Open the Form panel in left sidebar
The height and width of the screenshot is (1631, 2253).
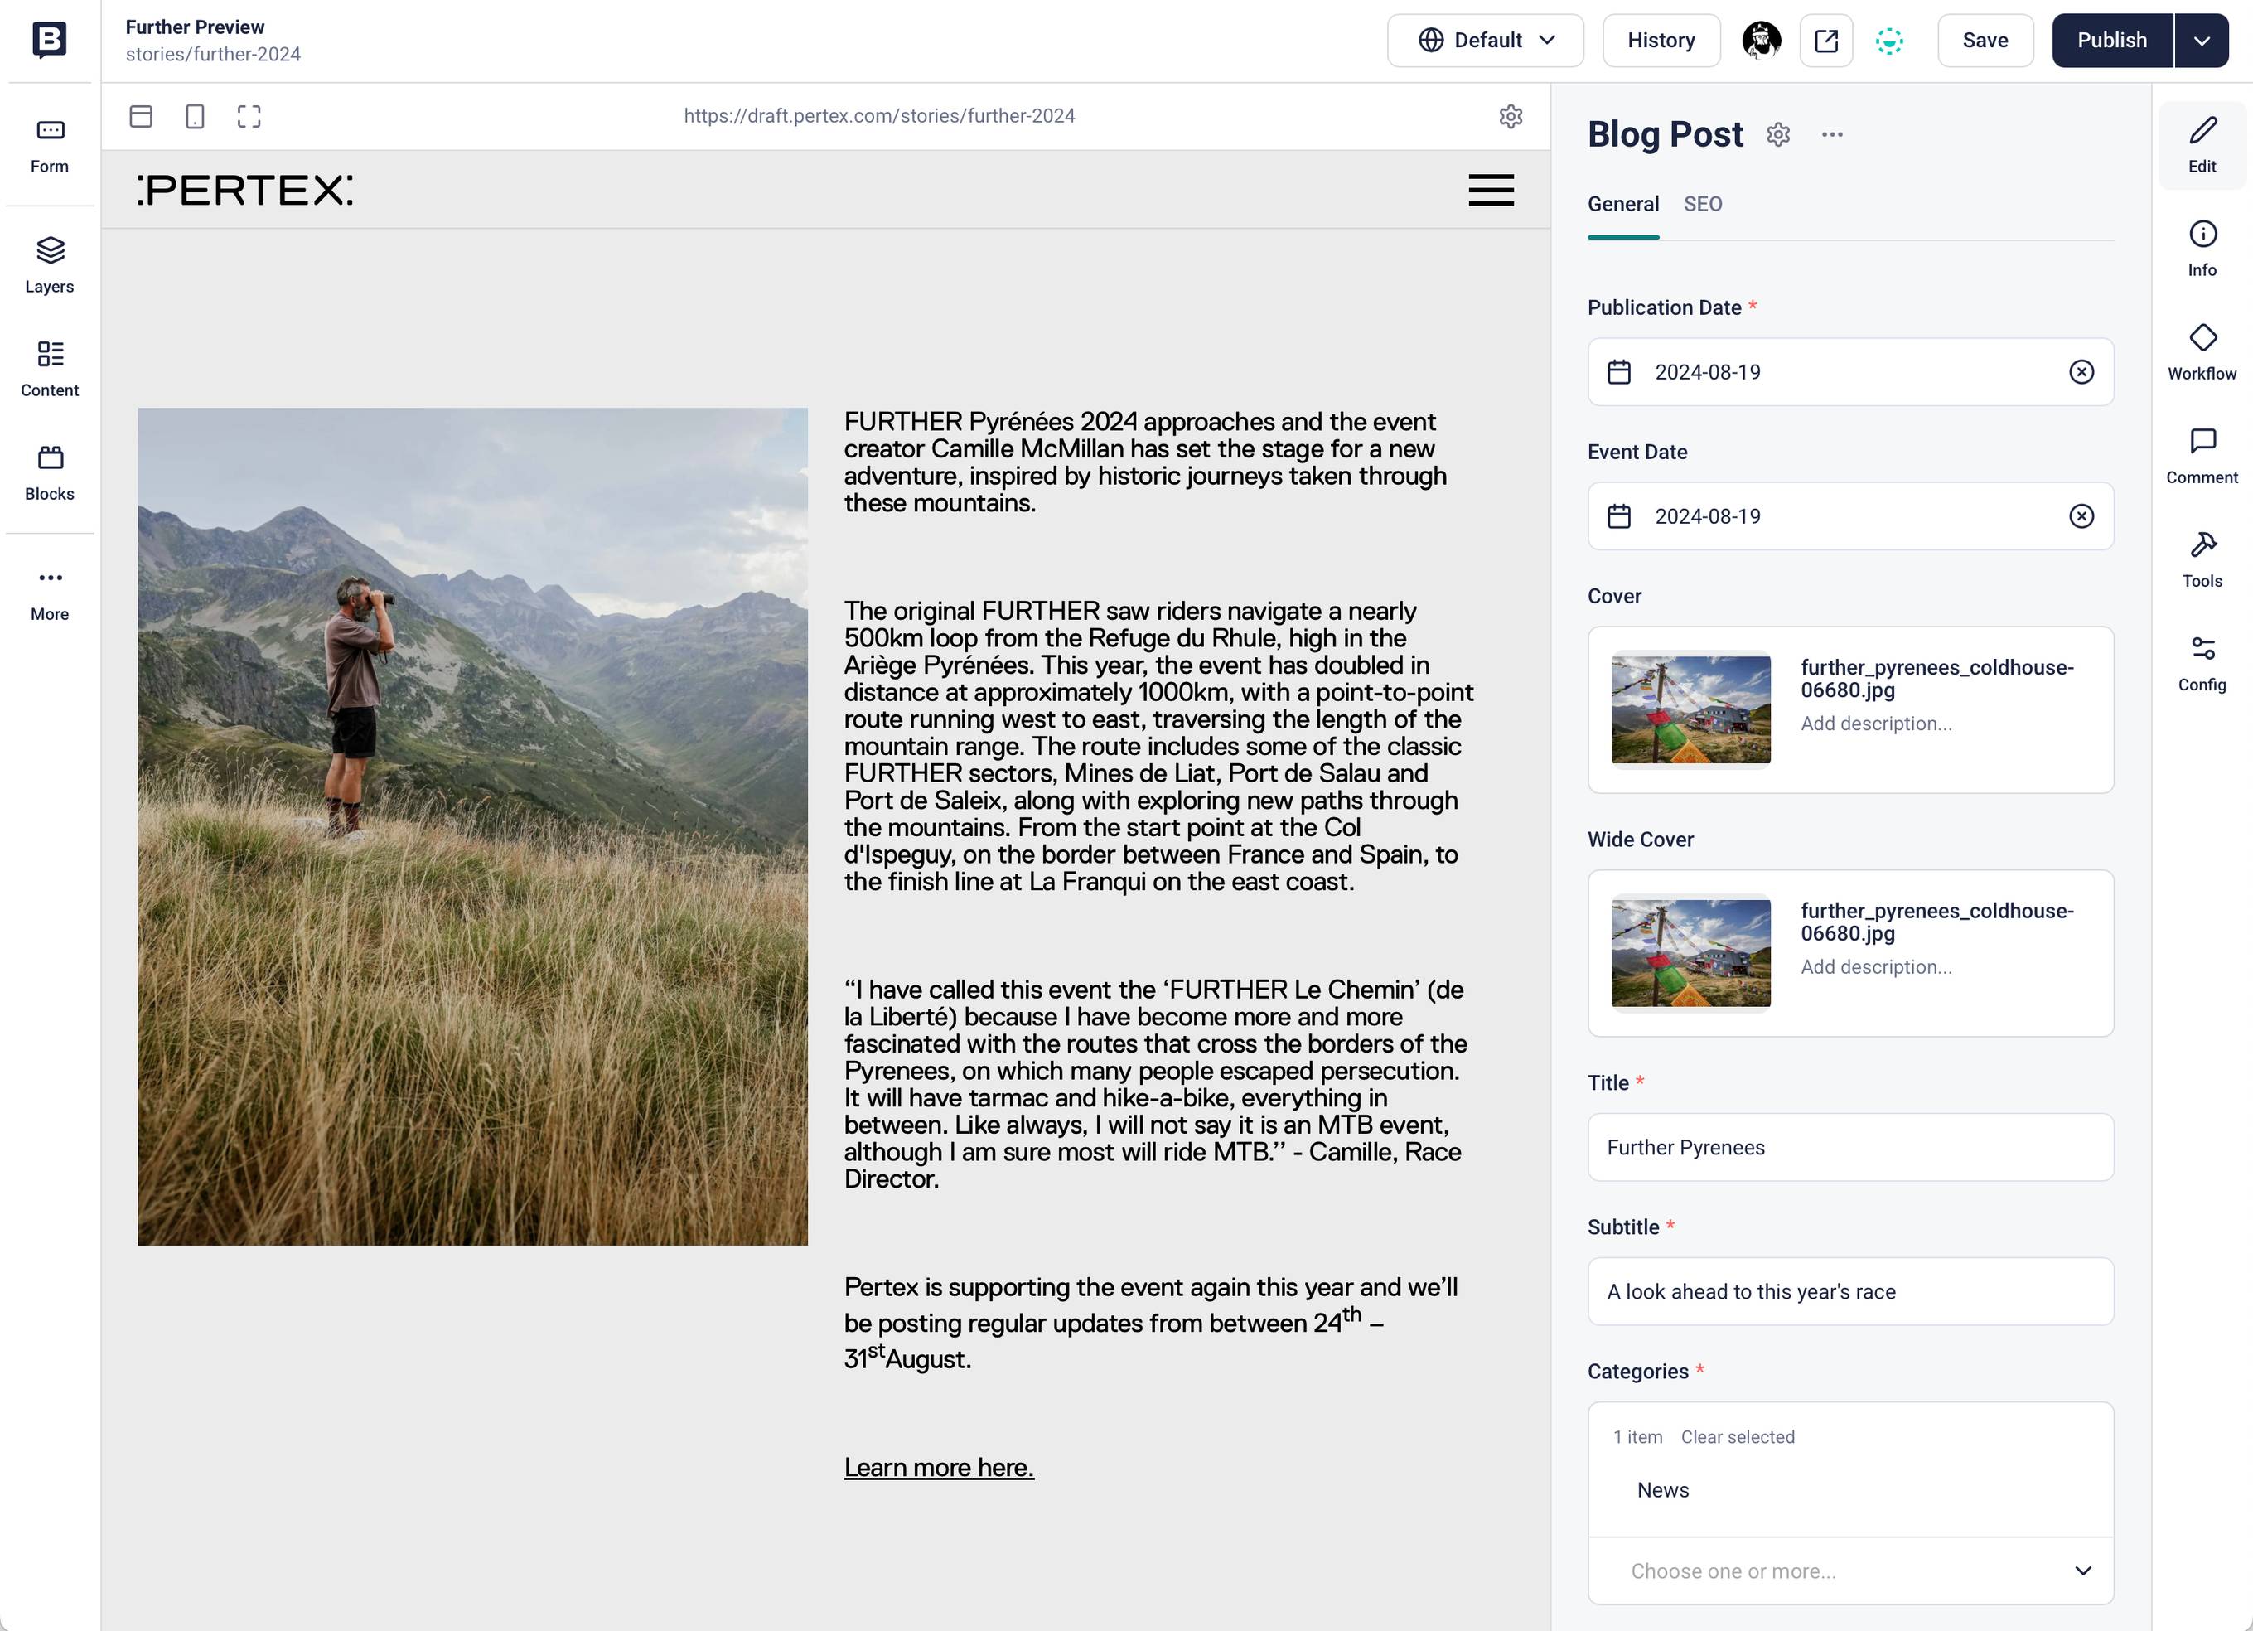tap(50, 146)
